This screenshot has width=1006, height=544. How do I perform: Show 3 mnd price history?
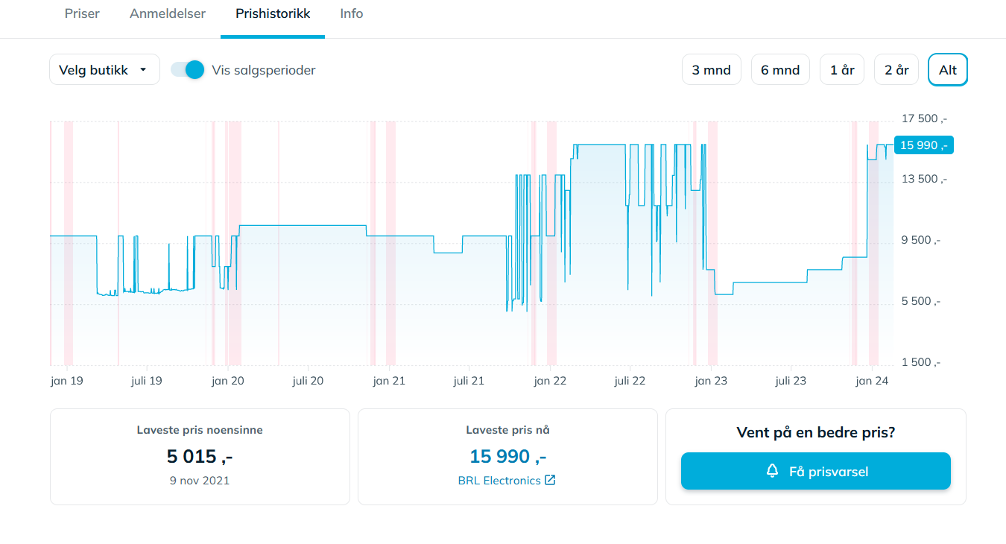pyautogui.click(x=712, y=70)
